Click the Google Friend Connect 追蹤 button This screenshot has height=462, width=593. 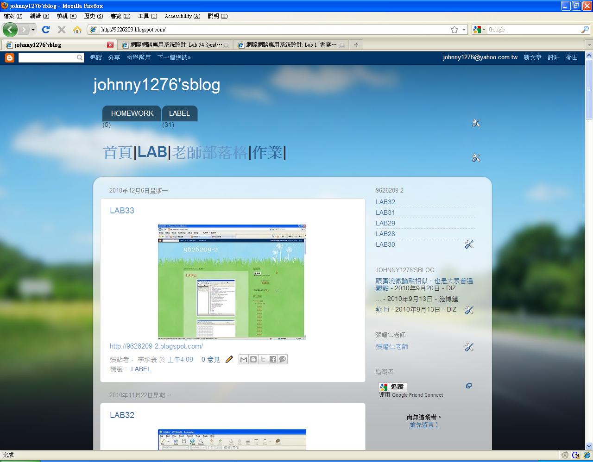[x=393, y=387]
